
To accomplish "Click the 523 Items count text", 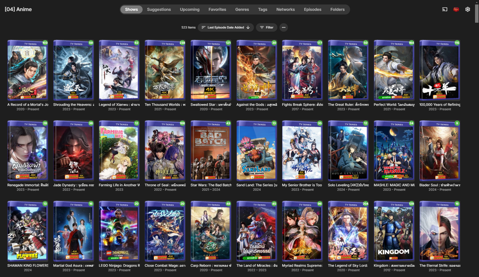I will coord(188,27).
